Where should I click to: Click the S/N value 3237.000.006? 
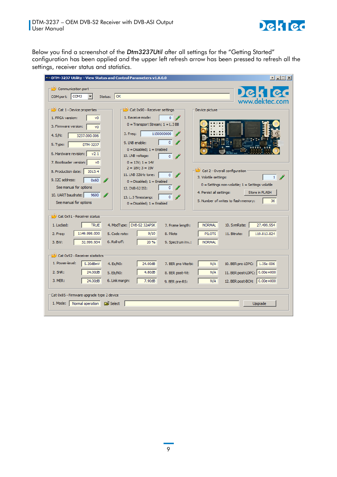(x=84, y=136)
